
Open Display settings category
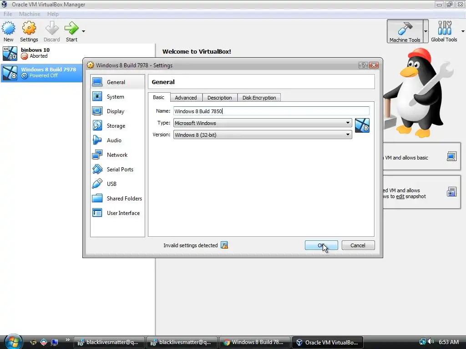click(x=117, y=111)
